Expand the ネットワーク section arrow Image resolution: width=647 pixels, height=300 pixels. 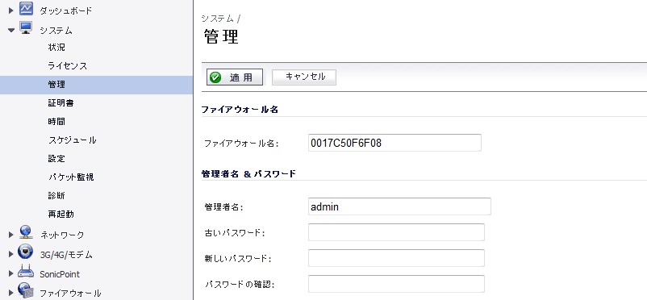[x=11, y=235]
